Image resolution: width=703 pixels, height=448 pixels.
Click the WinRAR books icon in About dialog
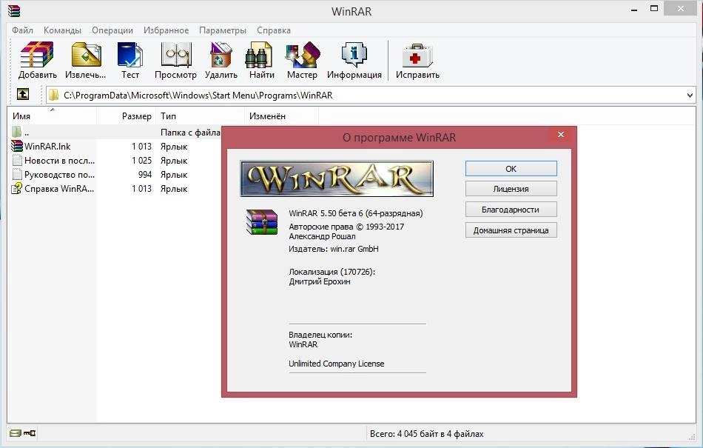[262, 222]
